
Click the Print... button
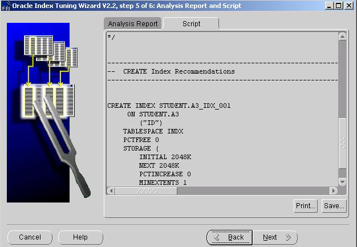[x=306, y=206]
